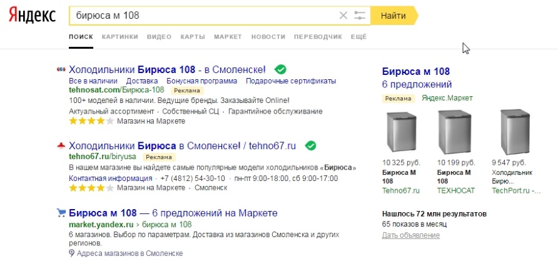
Task: Follow the Доставка sitelink
Action: click(x=142, y=81)
